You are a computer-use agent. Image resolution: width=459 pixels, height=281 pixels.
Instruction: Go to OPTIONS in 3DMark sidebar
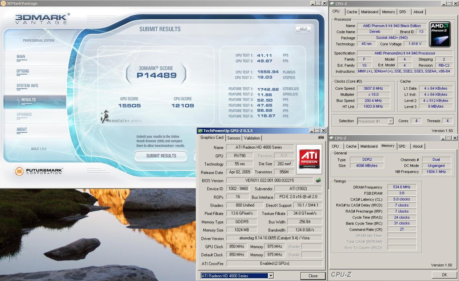click(x=23, y=71)
